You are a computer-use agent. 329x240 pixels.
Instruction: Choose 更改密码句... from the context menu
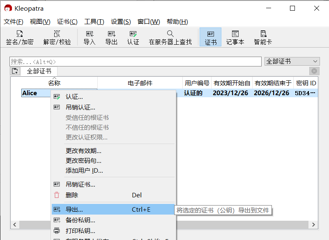click(x=113, y=160)
